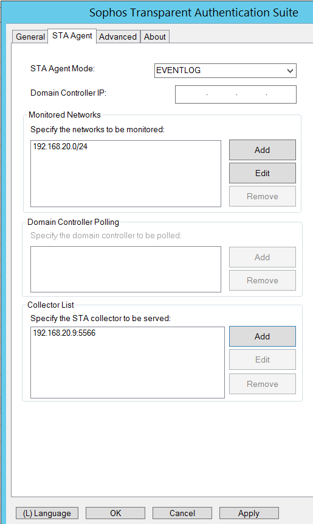313x524 pixels.
Task: Add a new monitored network
Action: pyautogui.click(x=263, y=150)
